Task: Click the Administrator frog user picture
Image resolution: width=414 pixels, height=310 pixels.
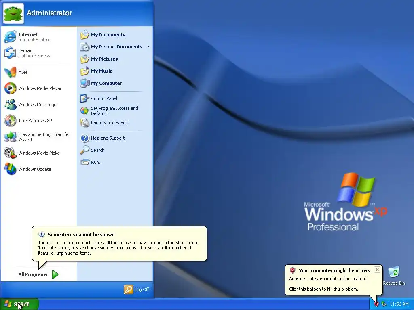Action: [13, 13]
